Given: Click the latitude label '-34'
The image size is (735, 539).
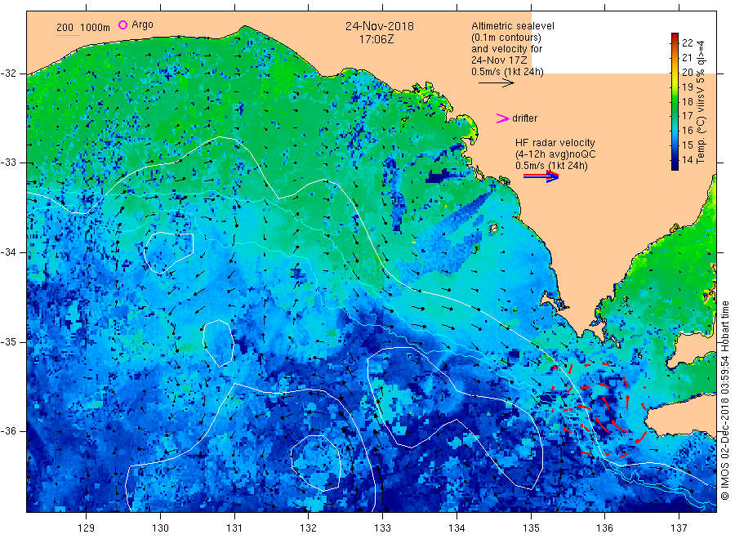Looking at the screenshot, I should click(8, 252).
